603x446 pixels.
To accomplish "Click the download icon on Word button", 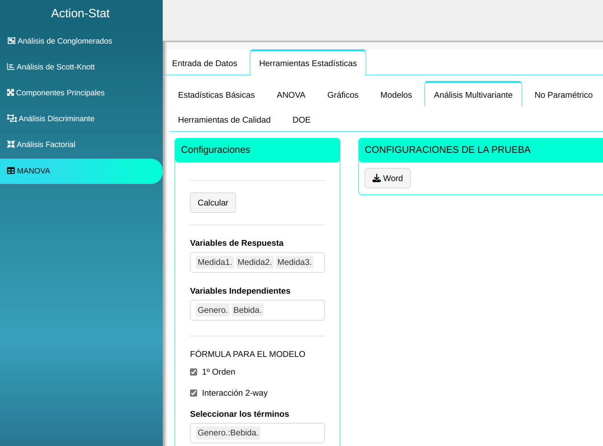I will point(377,178).
